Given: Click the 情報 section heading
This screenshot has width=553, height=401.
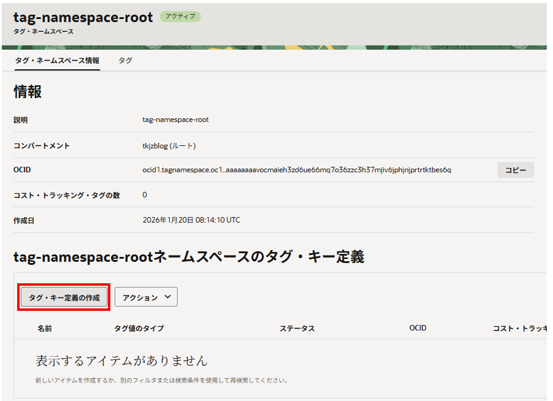Looking at the screenshot, I should point(28,92).
